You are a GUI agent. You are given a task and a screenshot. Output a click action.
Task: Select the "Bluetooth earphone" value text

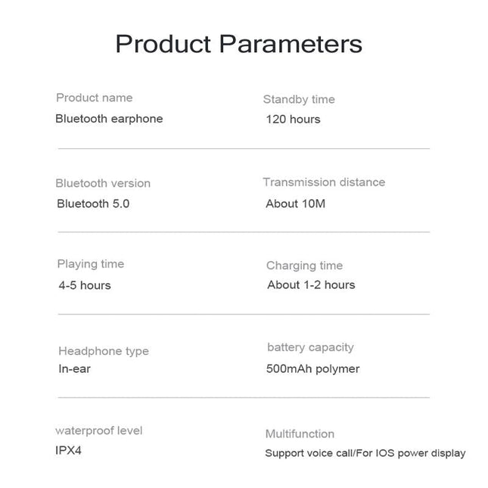[x=109, y=119]
